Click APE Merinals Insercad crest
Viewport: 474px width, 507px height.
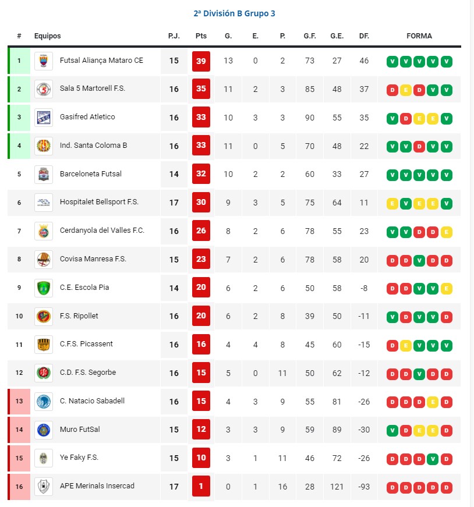pos(44,487)
